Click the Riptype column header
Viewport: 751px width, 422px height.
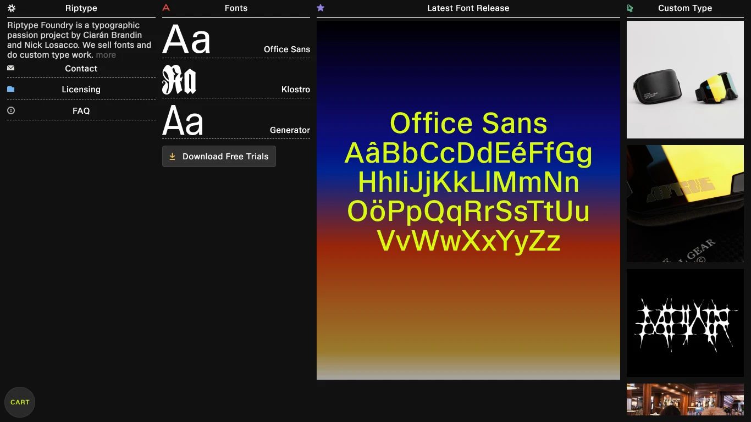tap(81, 8)
